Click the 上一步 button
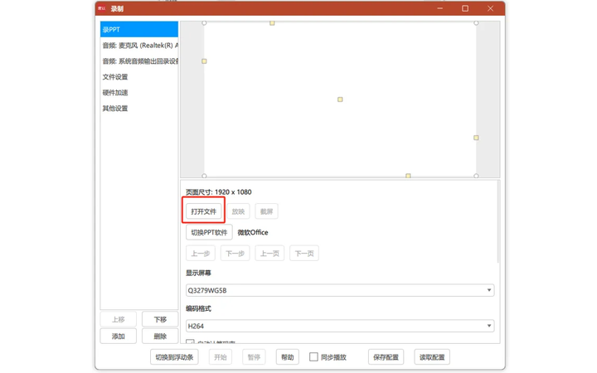The height and width of the screenshot is (373, 597). click(x=201, y=253)
